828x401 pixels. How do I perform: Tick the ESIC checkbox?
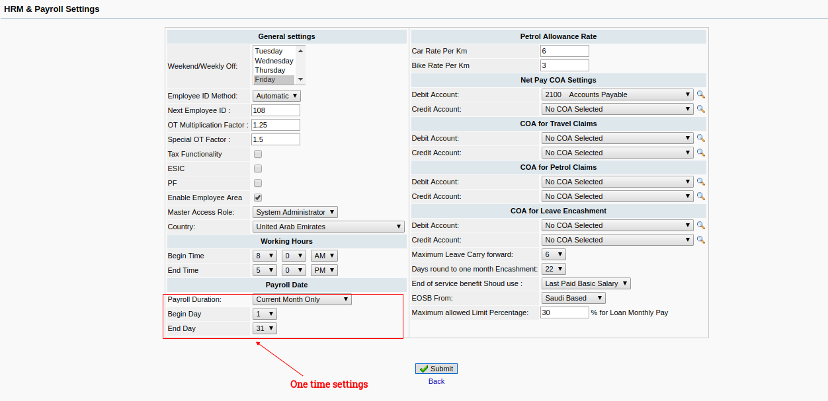258,168
